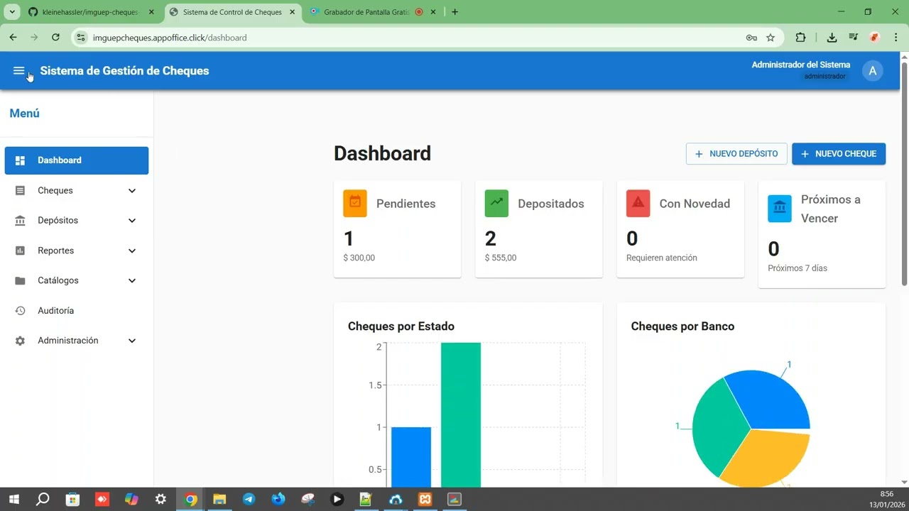Bookmark this page with the star icon
Image resolution: width=909 pixels, height=511 pixels.
[771, 38]
